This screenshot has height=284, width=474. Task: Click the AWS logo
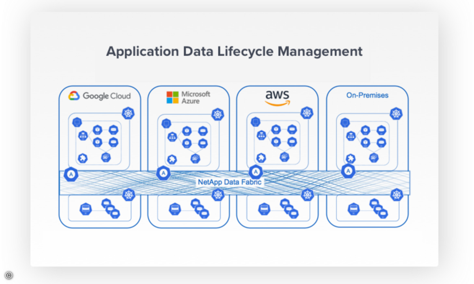[x=277, y=98]
